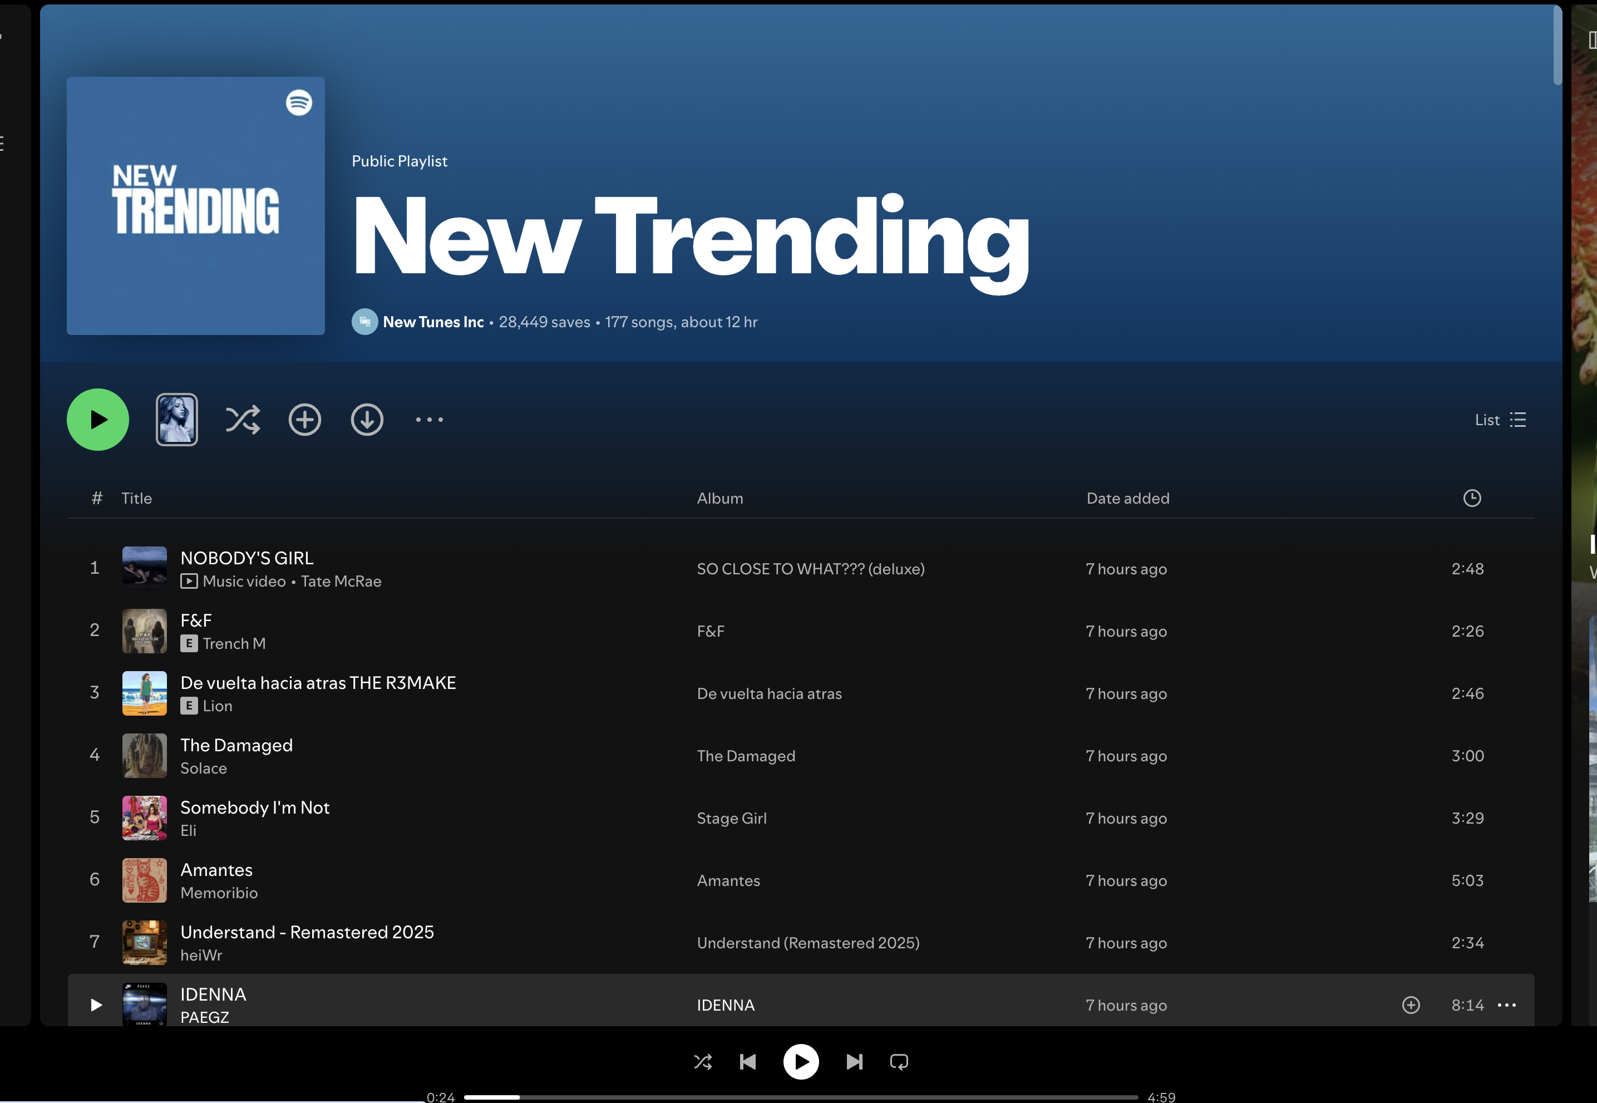Save playlist to library plus icon
1597x1103 pixels.
click(x=305, y=420)
